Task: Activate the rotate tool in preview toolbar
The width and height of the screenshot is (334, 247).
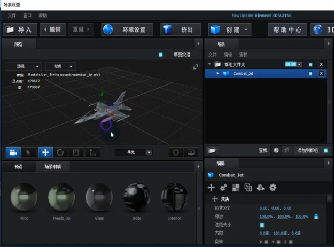Action: [x=60, y=152]
